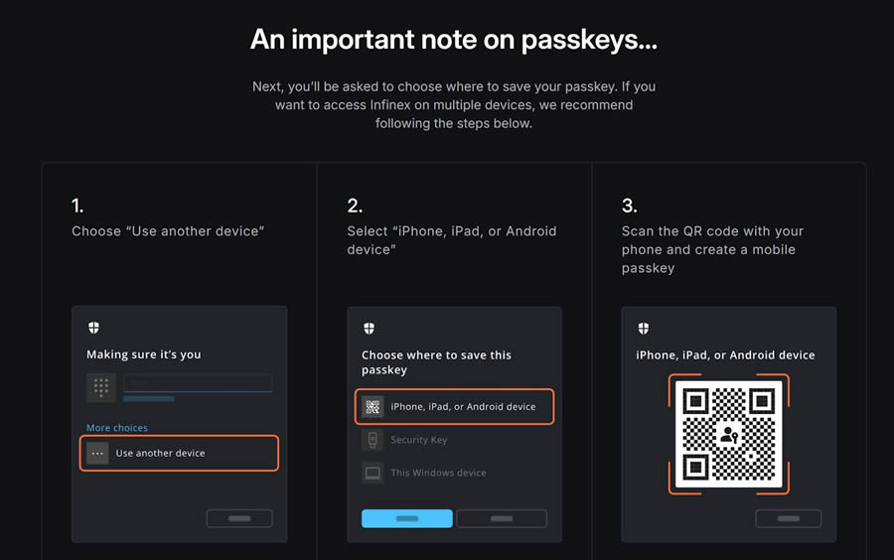Viewport: 894px width, 560px height.
Task: Click the small QR code icon in step 2
Action: (x=372, y=406)
